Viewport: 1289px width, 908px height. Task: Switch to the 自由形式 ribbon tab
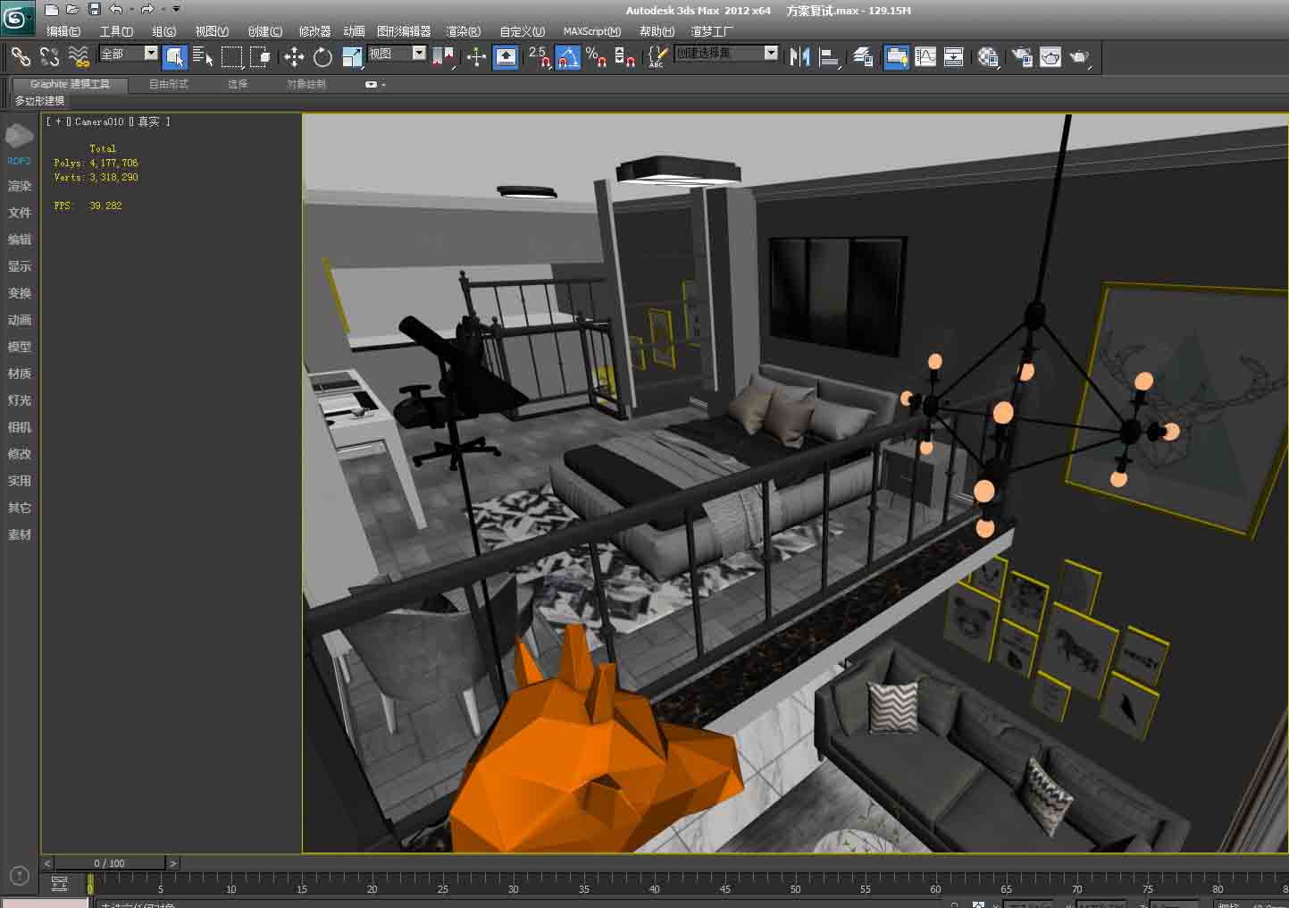[x=169, y=85]
